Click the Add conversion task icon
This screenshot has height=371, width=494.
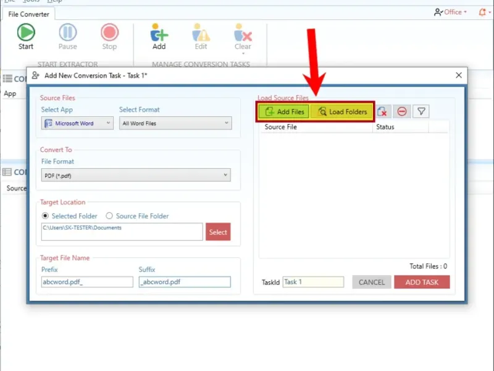[159, 32]
